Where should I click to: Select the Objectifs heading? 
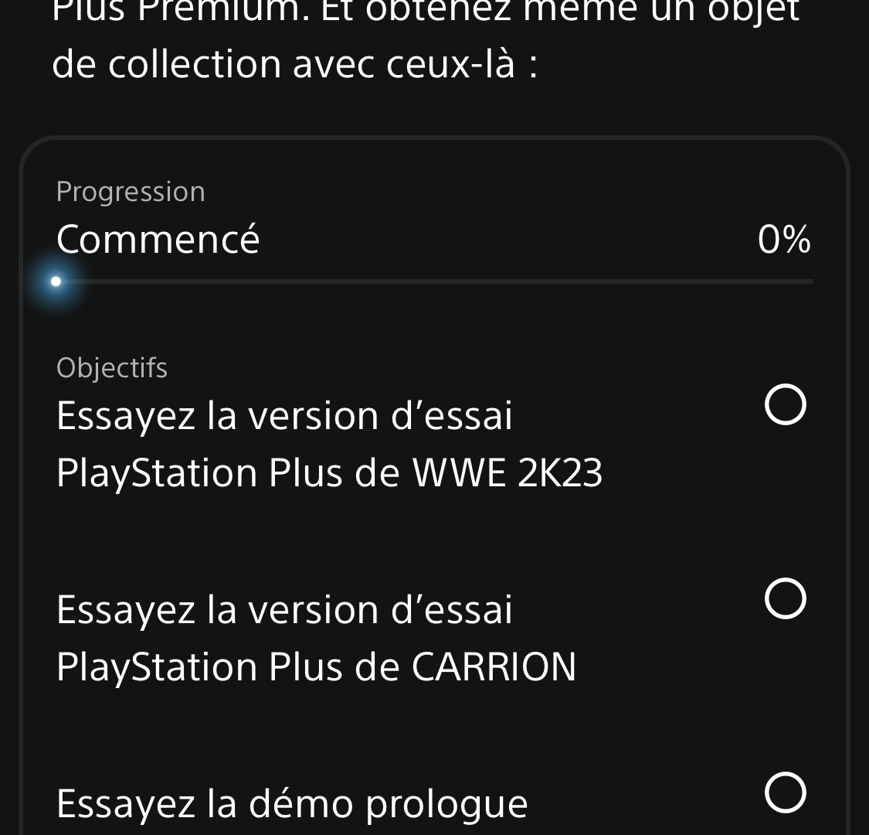[112, 368]
